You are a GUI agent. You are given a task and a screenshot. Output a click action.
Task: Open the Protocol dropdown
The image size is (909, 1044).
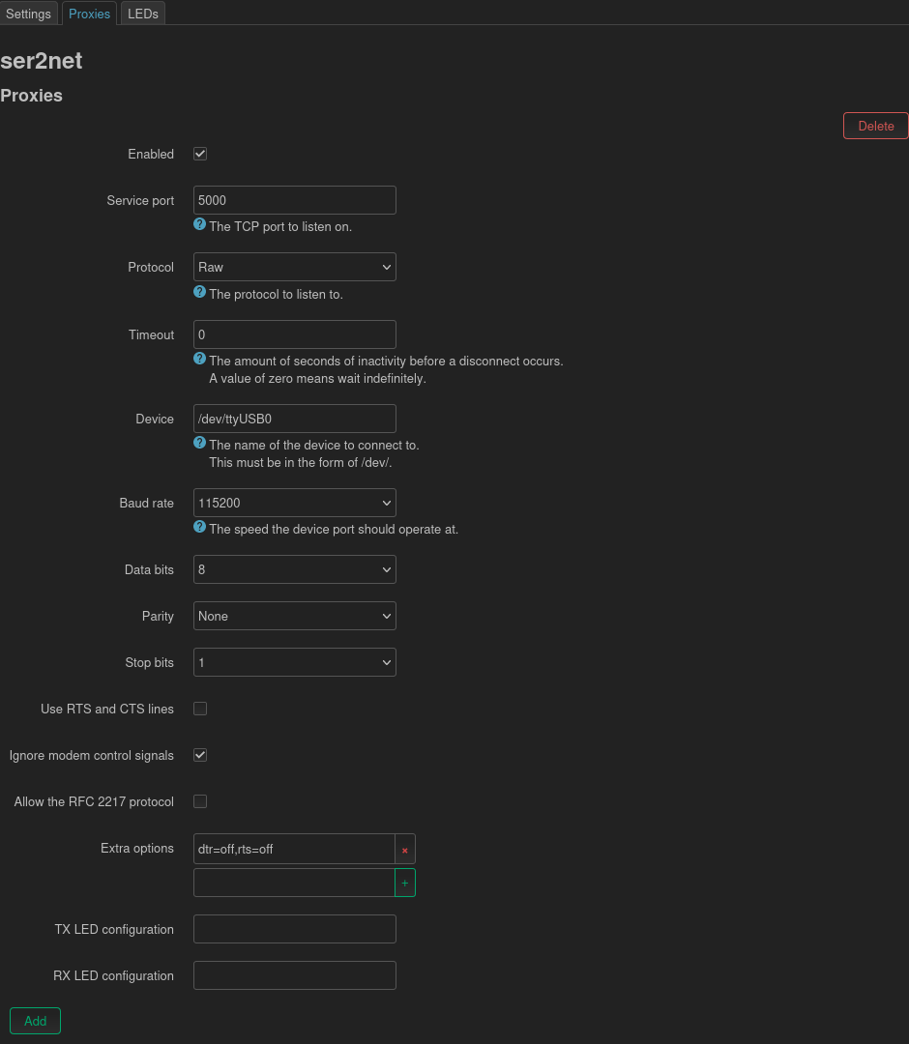294,267
